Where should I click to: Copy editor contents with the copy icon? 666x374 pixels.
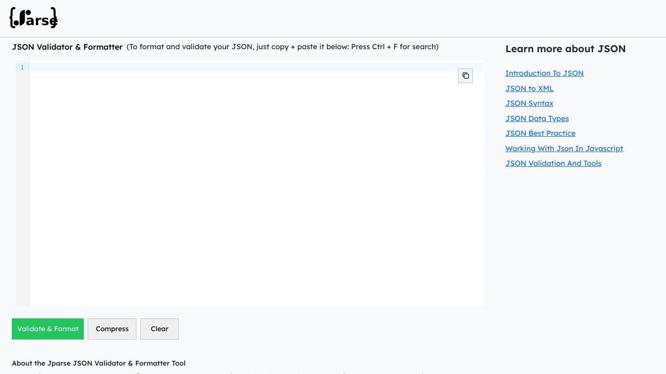click(x=466, y=76)
